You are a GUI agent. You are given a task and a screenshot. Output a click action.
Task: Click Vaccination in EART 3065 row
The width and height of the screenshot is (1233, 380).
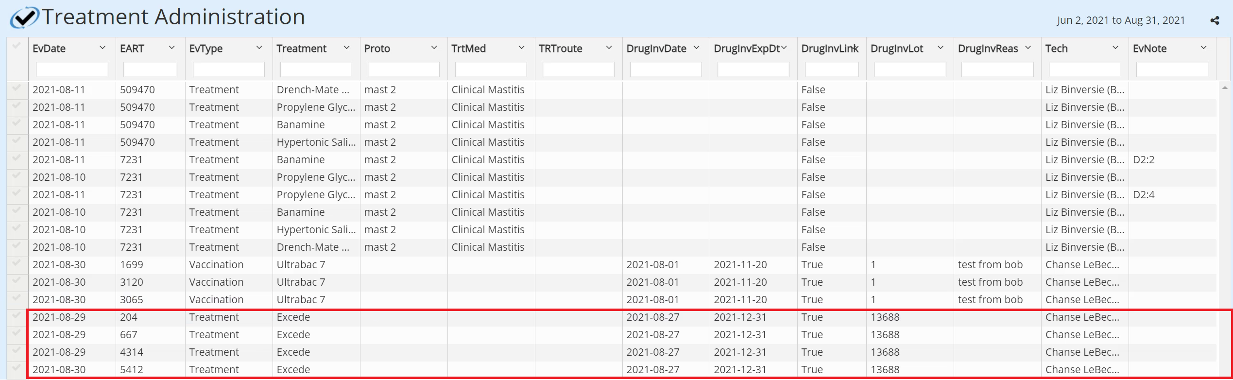216,300
